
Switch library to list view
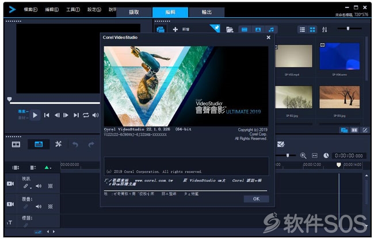pos(302,29)
